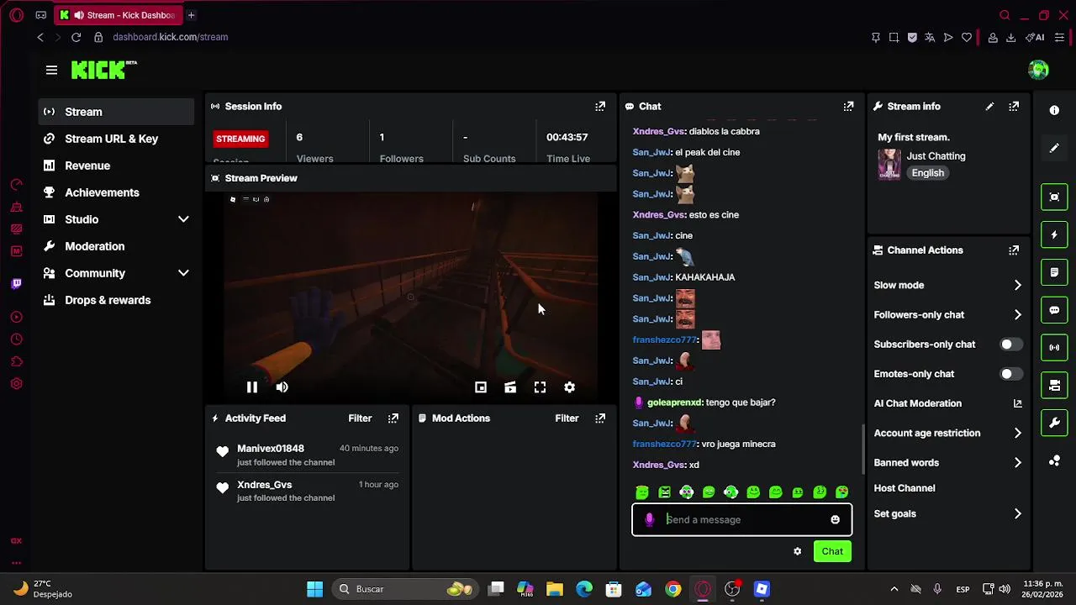The image size is (1076, 605).
Task: Click the info icon in right rail
Action: (x=1054, y=110)
